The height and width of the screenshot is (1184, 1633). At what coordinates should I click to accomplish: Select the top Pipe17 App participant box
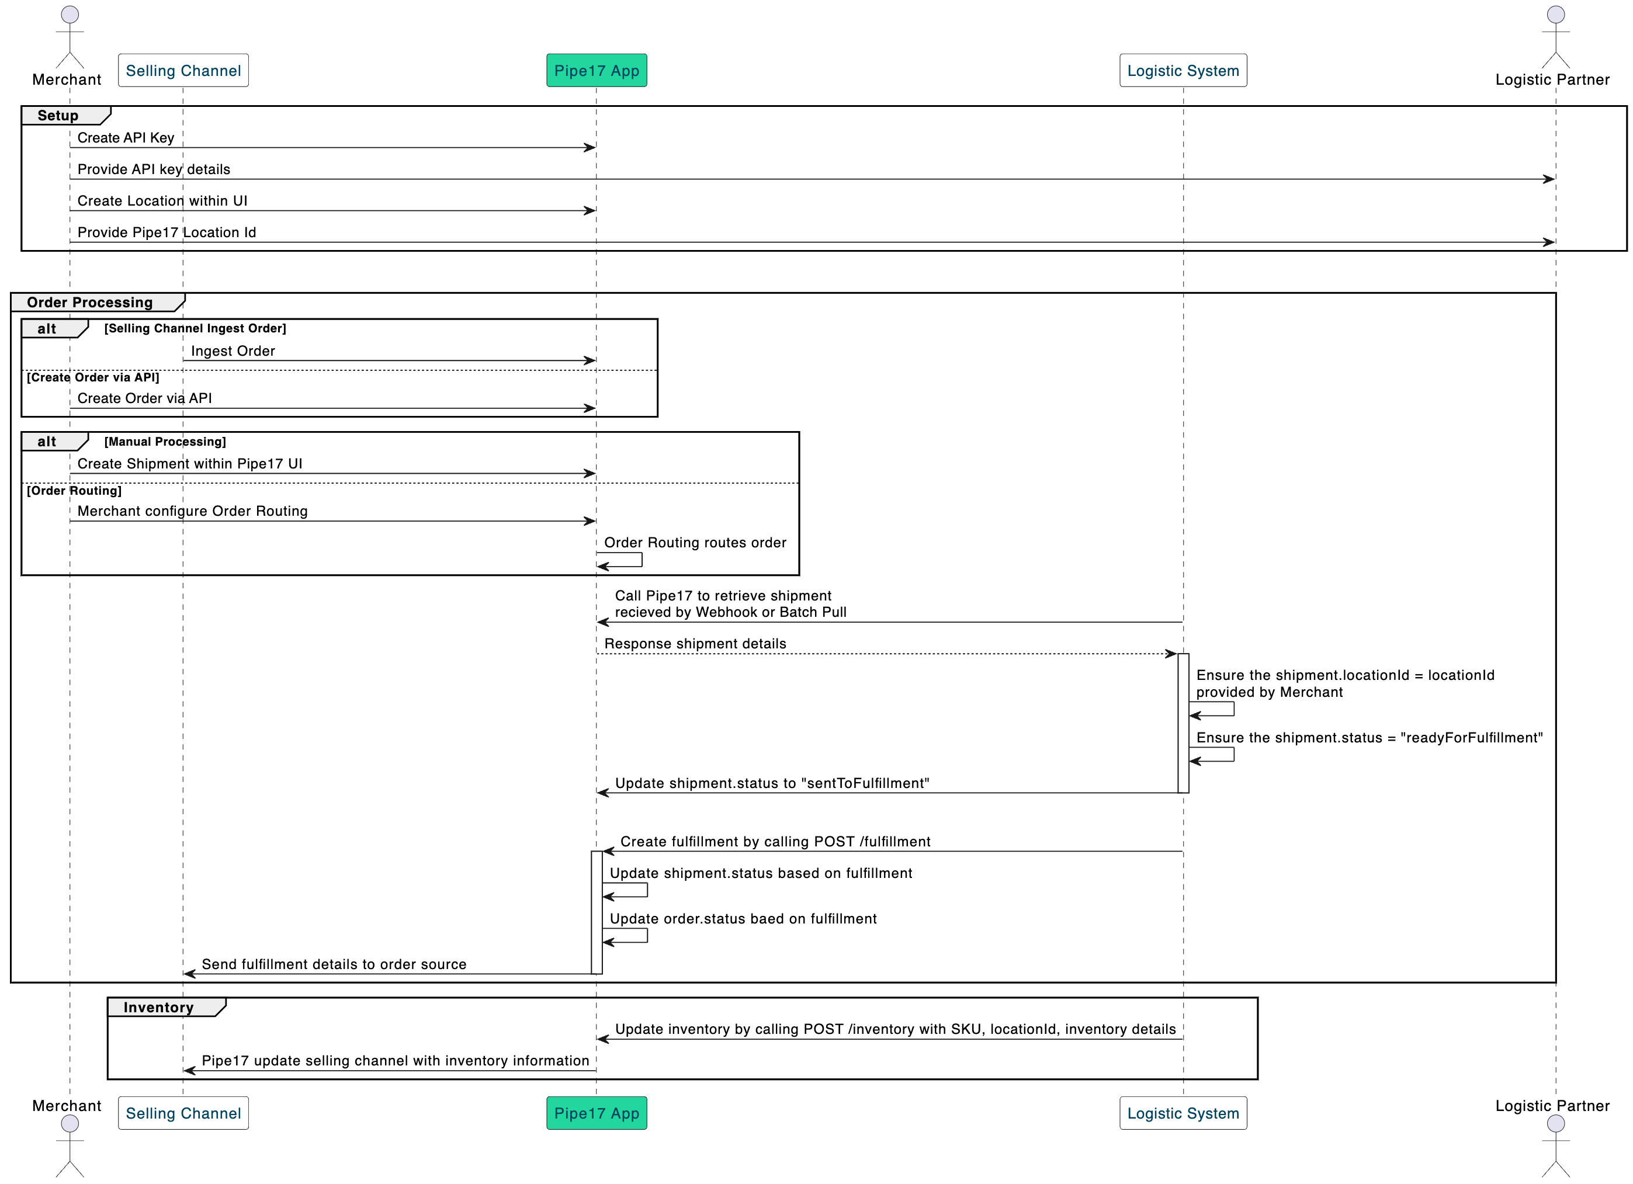click(x=596, y=71)
